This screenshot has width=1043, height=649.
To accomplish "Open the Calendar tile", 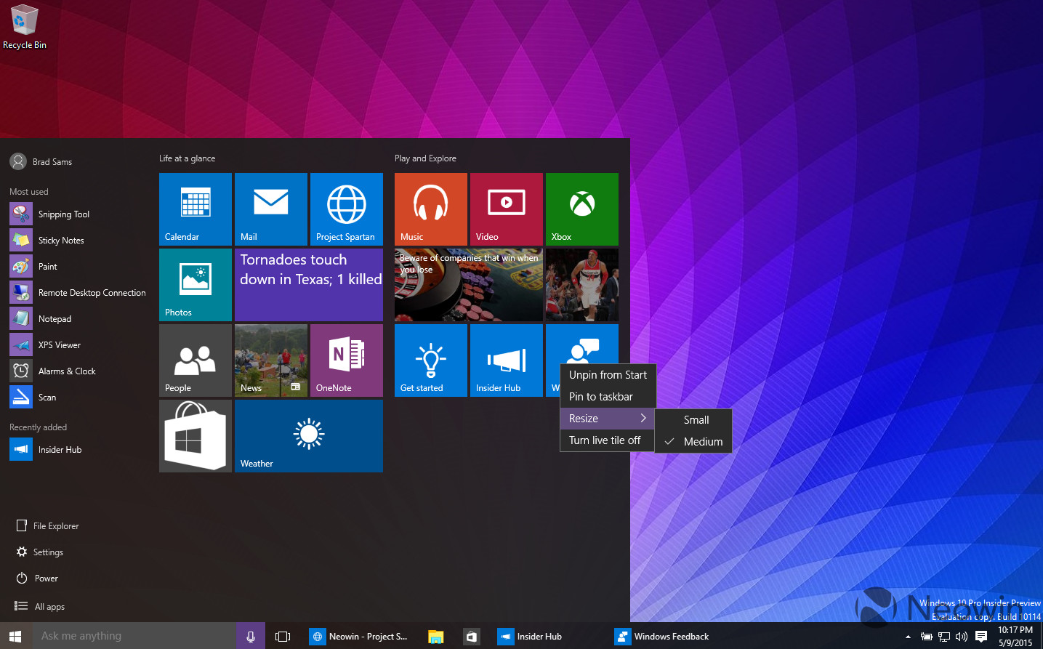I will 196,209.
